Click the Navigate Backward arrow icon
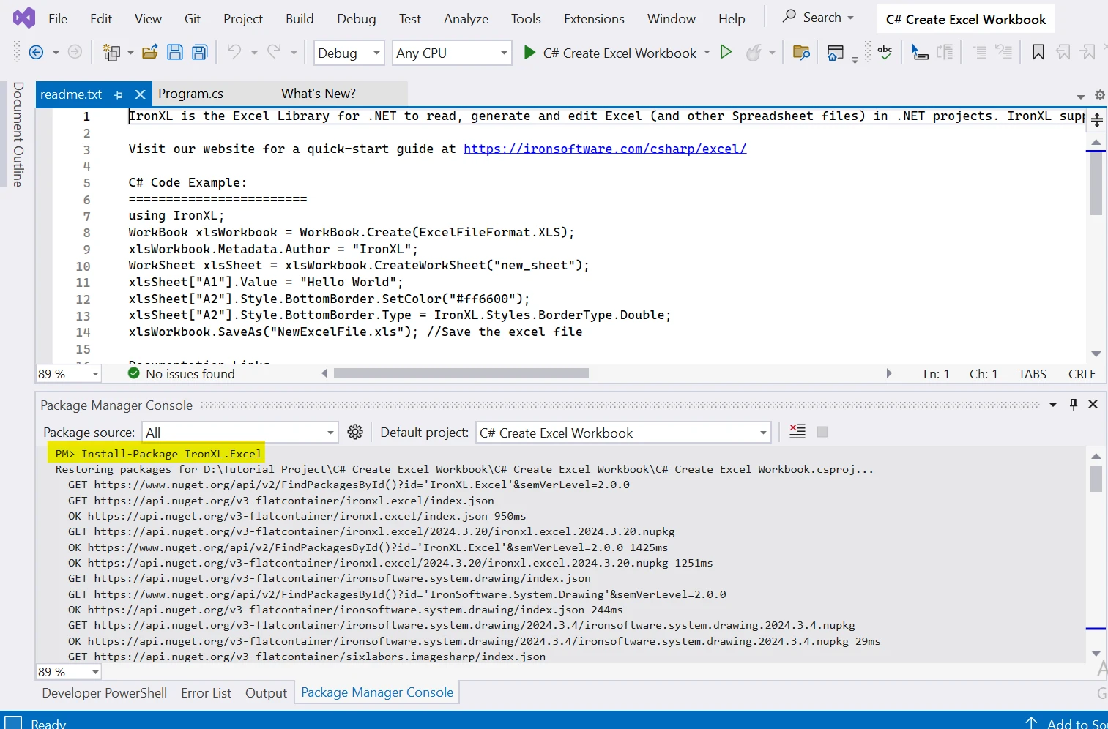 [x=36, y=52]
